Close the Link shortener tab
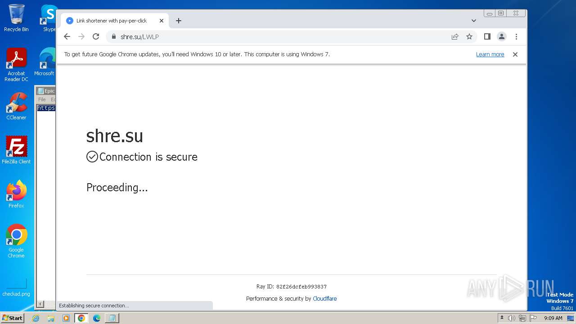This screenshot has height=324, width=576. (162, 21)
